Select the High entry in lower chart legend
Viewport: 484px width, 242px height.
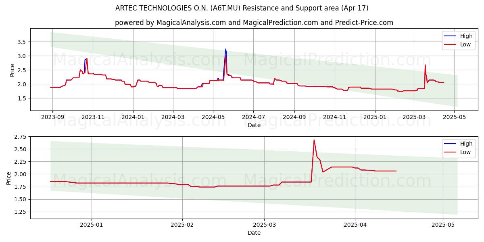(x=459, y=144)
